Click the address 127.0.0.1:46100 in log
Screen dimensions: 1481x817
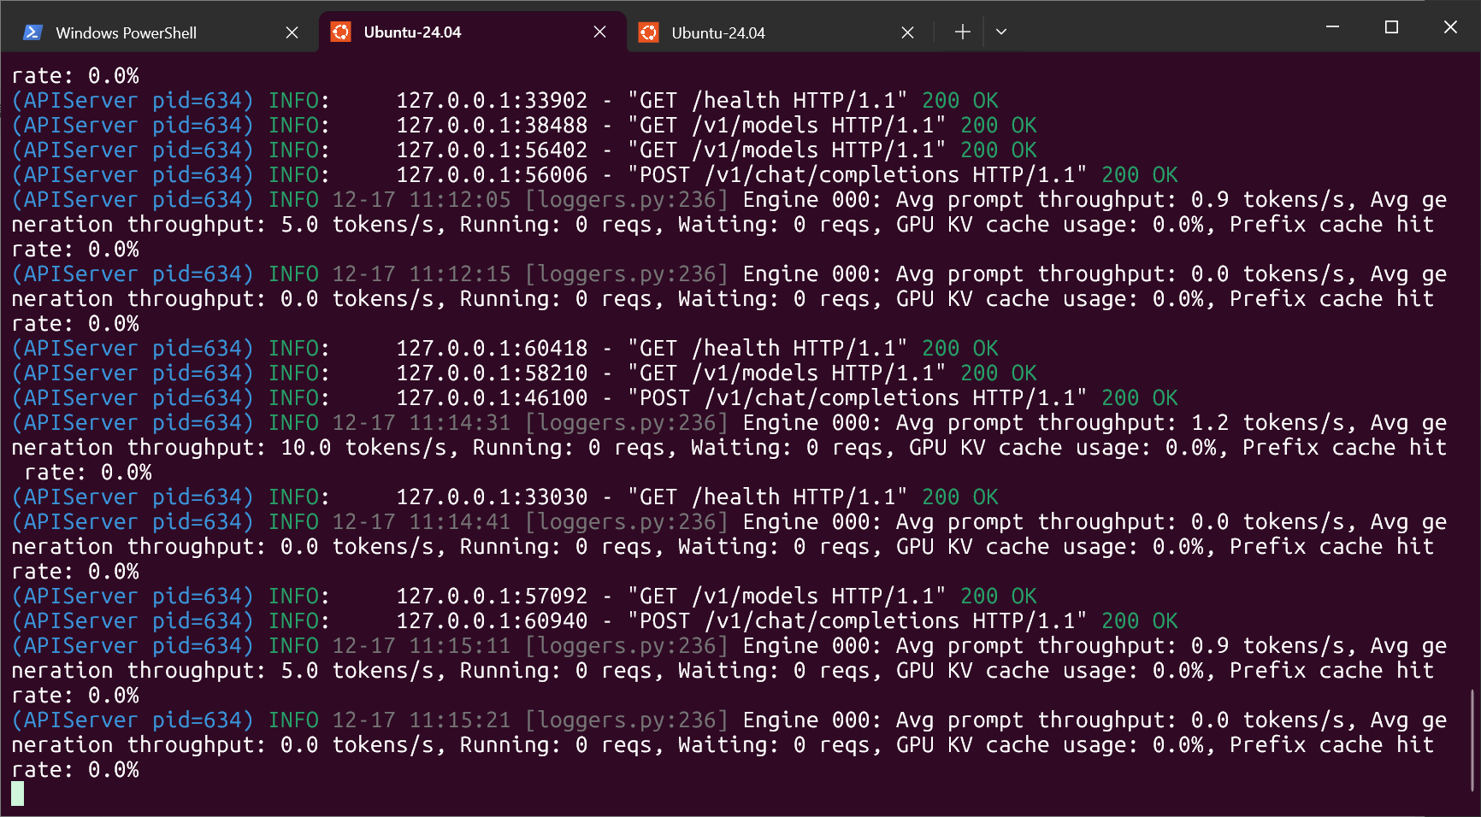pyautogui.click(x=492, y=398)
